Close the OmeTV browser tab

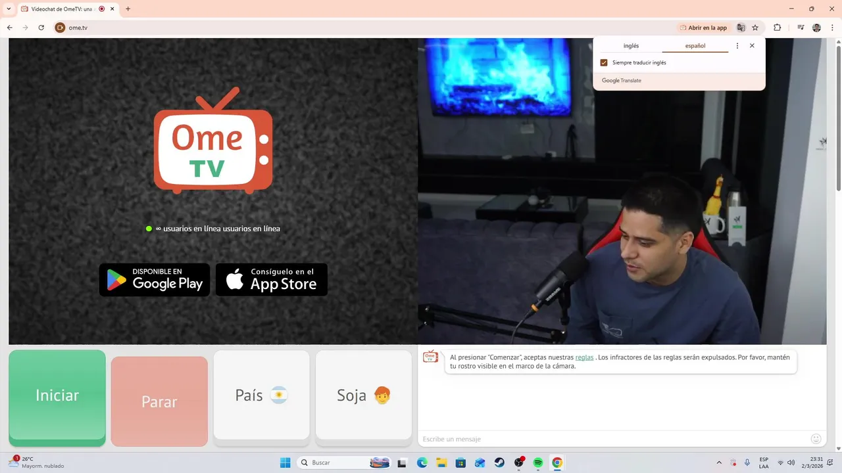[112, 9]
